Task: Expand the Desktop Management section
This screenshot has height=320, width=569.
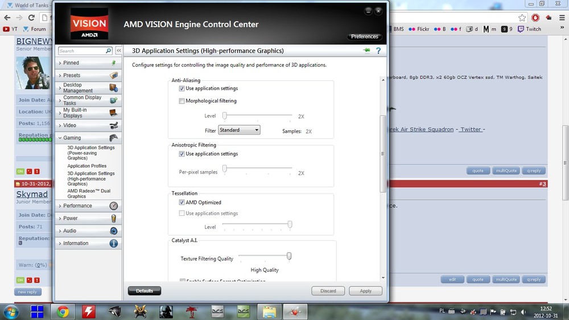Action: click(60, 88)
